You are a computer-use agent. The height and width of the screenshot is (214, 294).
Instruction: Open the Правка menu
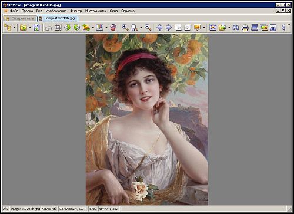click(27, 11)
